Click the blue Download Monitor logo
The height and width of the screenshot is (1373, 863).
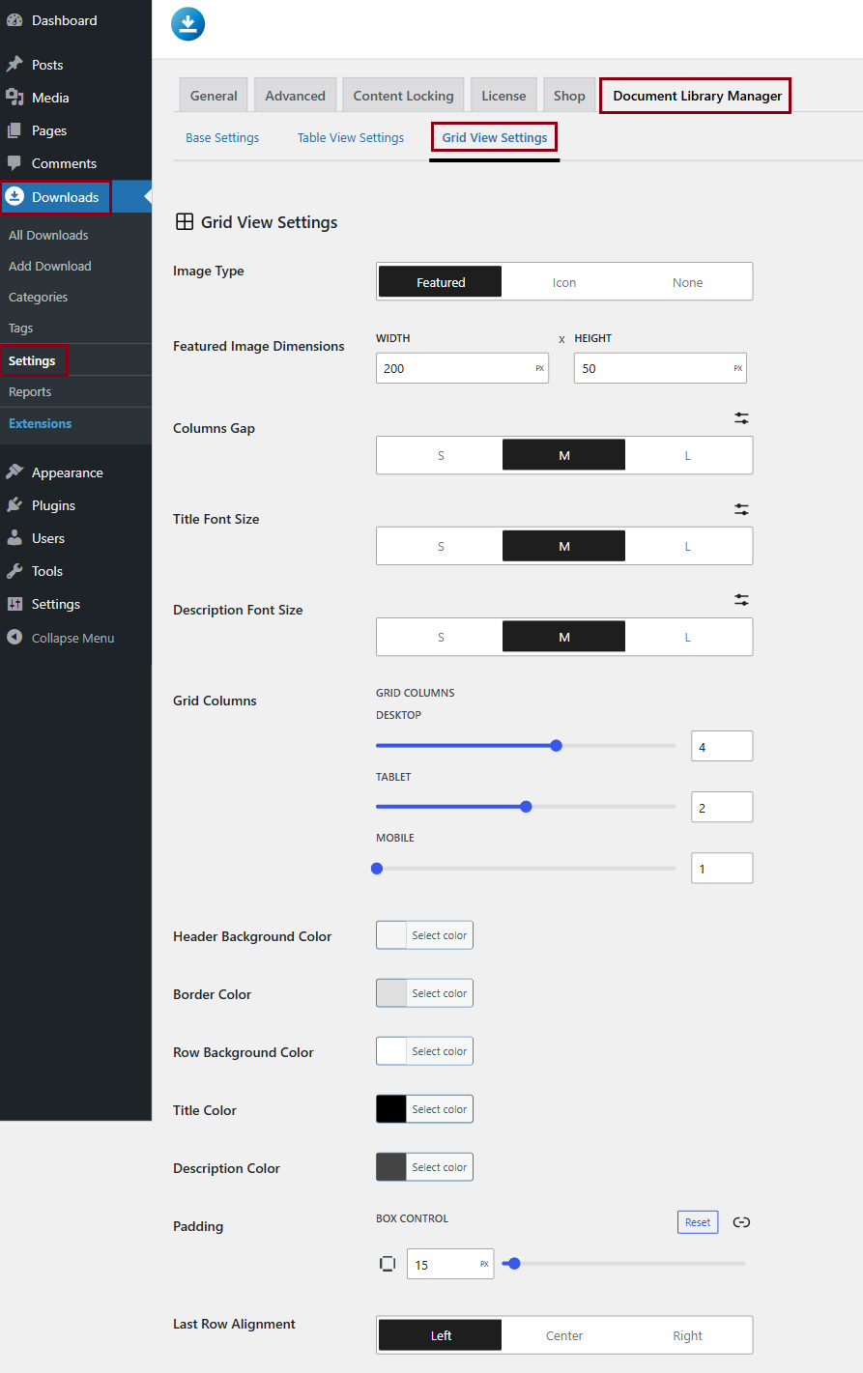pos(188,24)
